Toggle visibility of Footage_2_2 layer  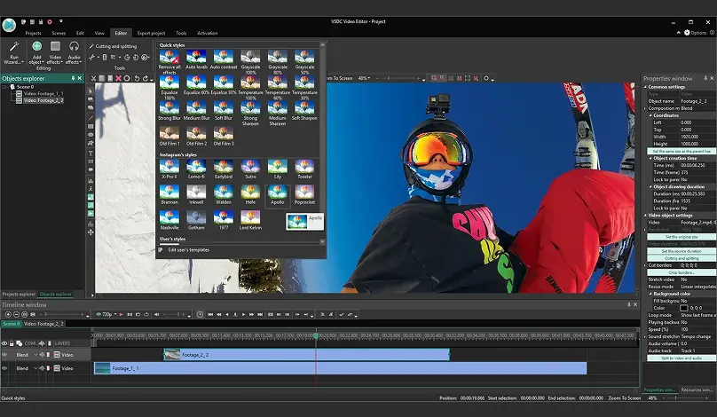pyautogui.click(x=4, y=355)
